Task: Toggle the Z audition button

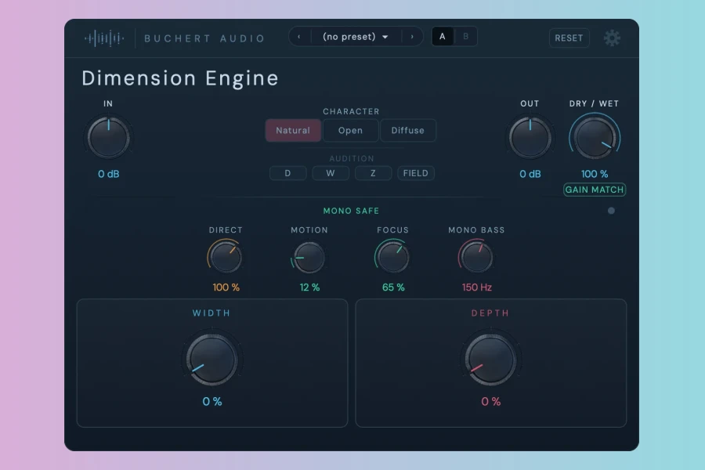Action: [x=373, y=173]
